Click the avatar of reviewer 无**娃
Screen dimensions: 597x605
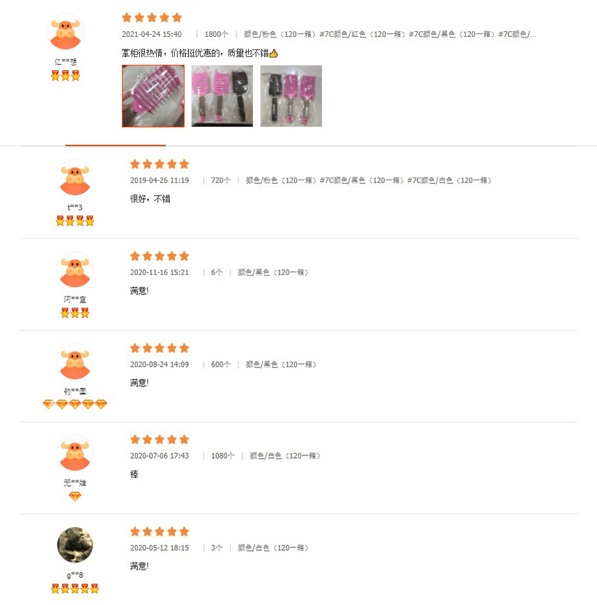(75, 453)
